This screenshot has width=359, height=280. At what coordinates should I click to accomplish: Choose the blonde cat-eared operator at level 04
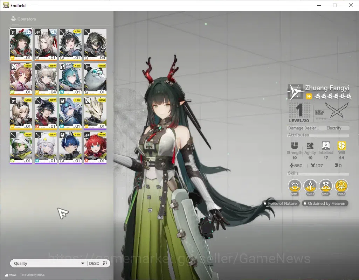pyautogui.click(x=46, y=79)
